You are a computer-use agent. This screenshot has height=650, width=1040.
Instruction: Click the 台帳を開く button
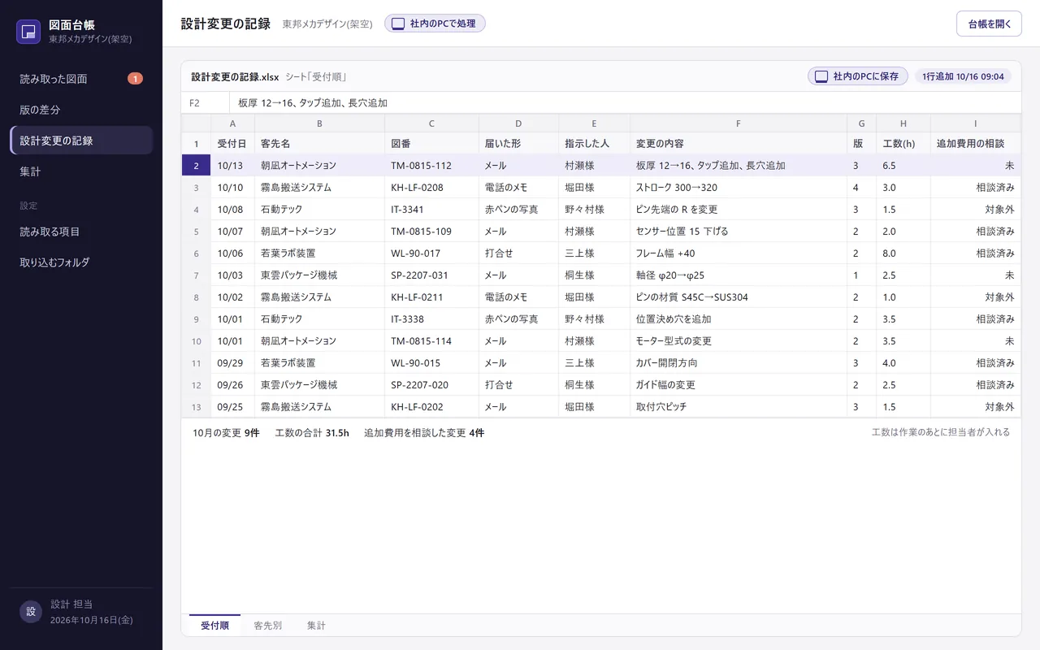[x=989, y=24]
